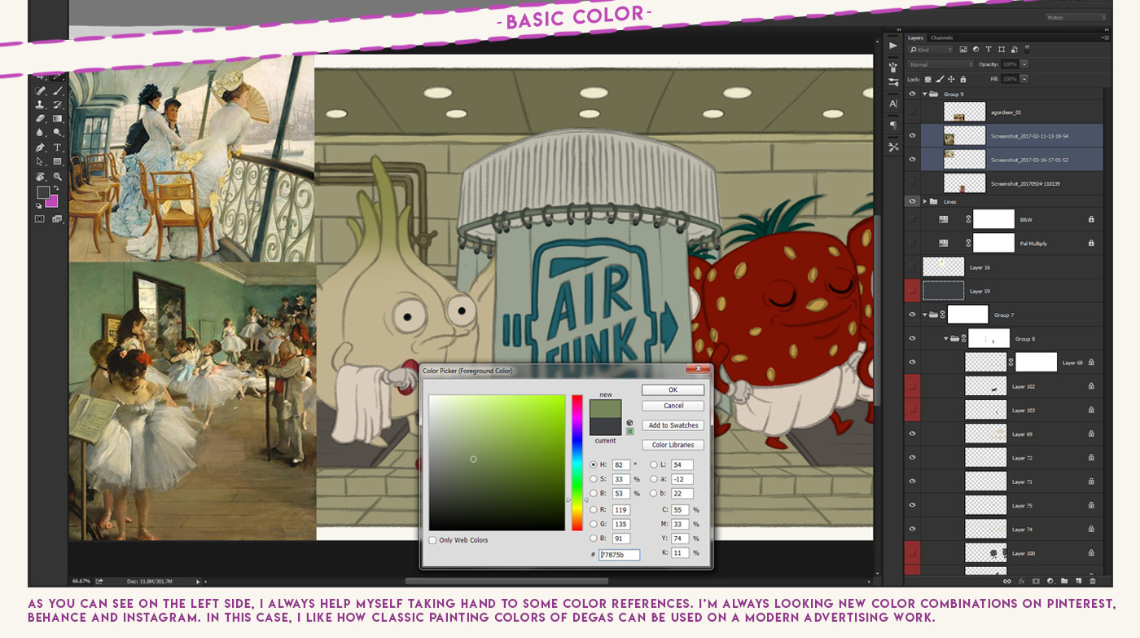
Task: Select the Hand tool
Action: point(40,176)
